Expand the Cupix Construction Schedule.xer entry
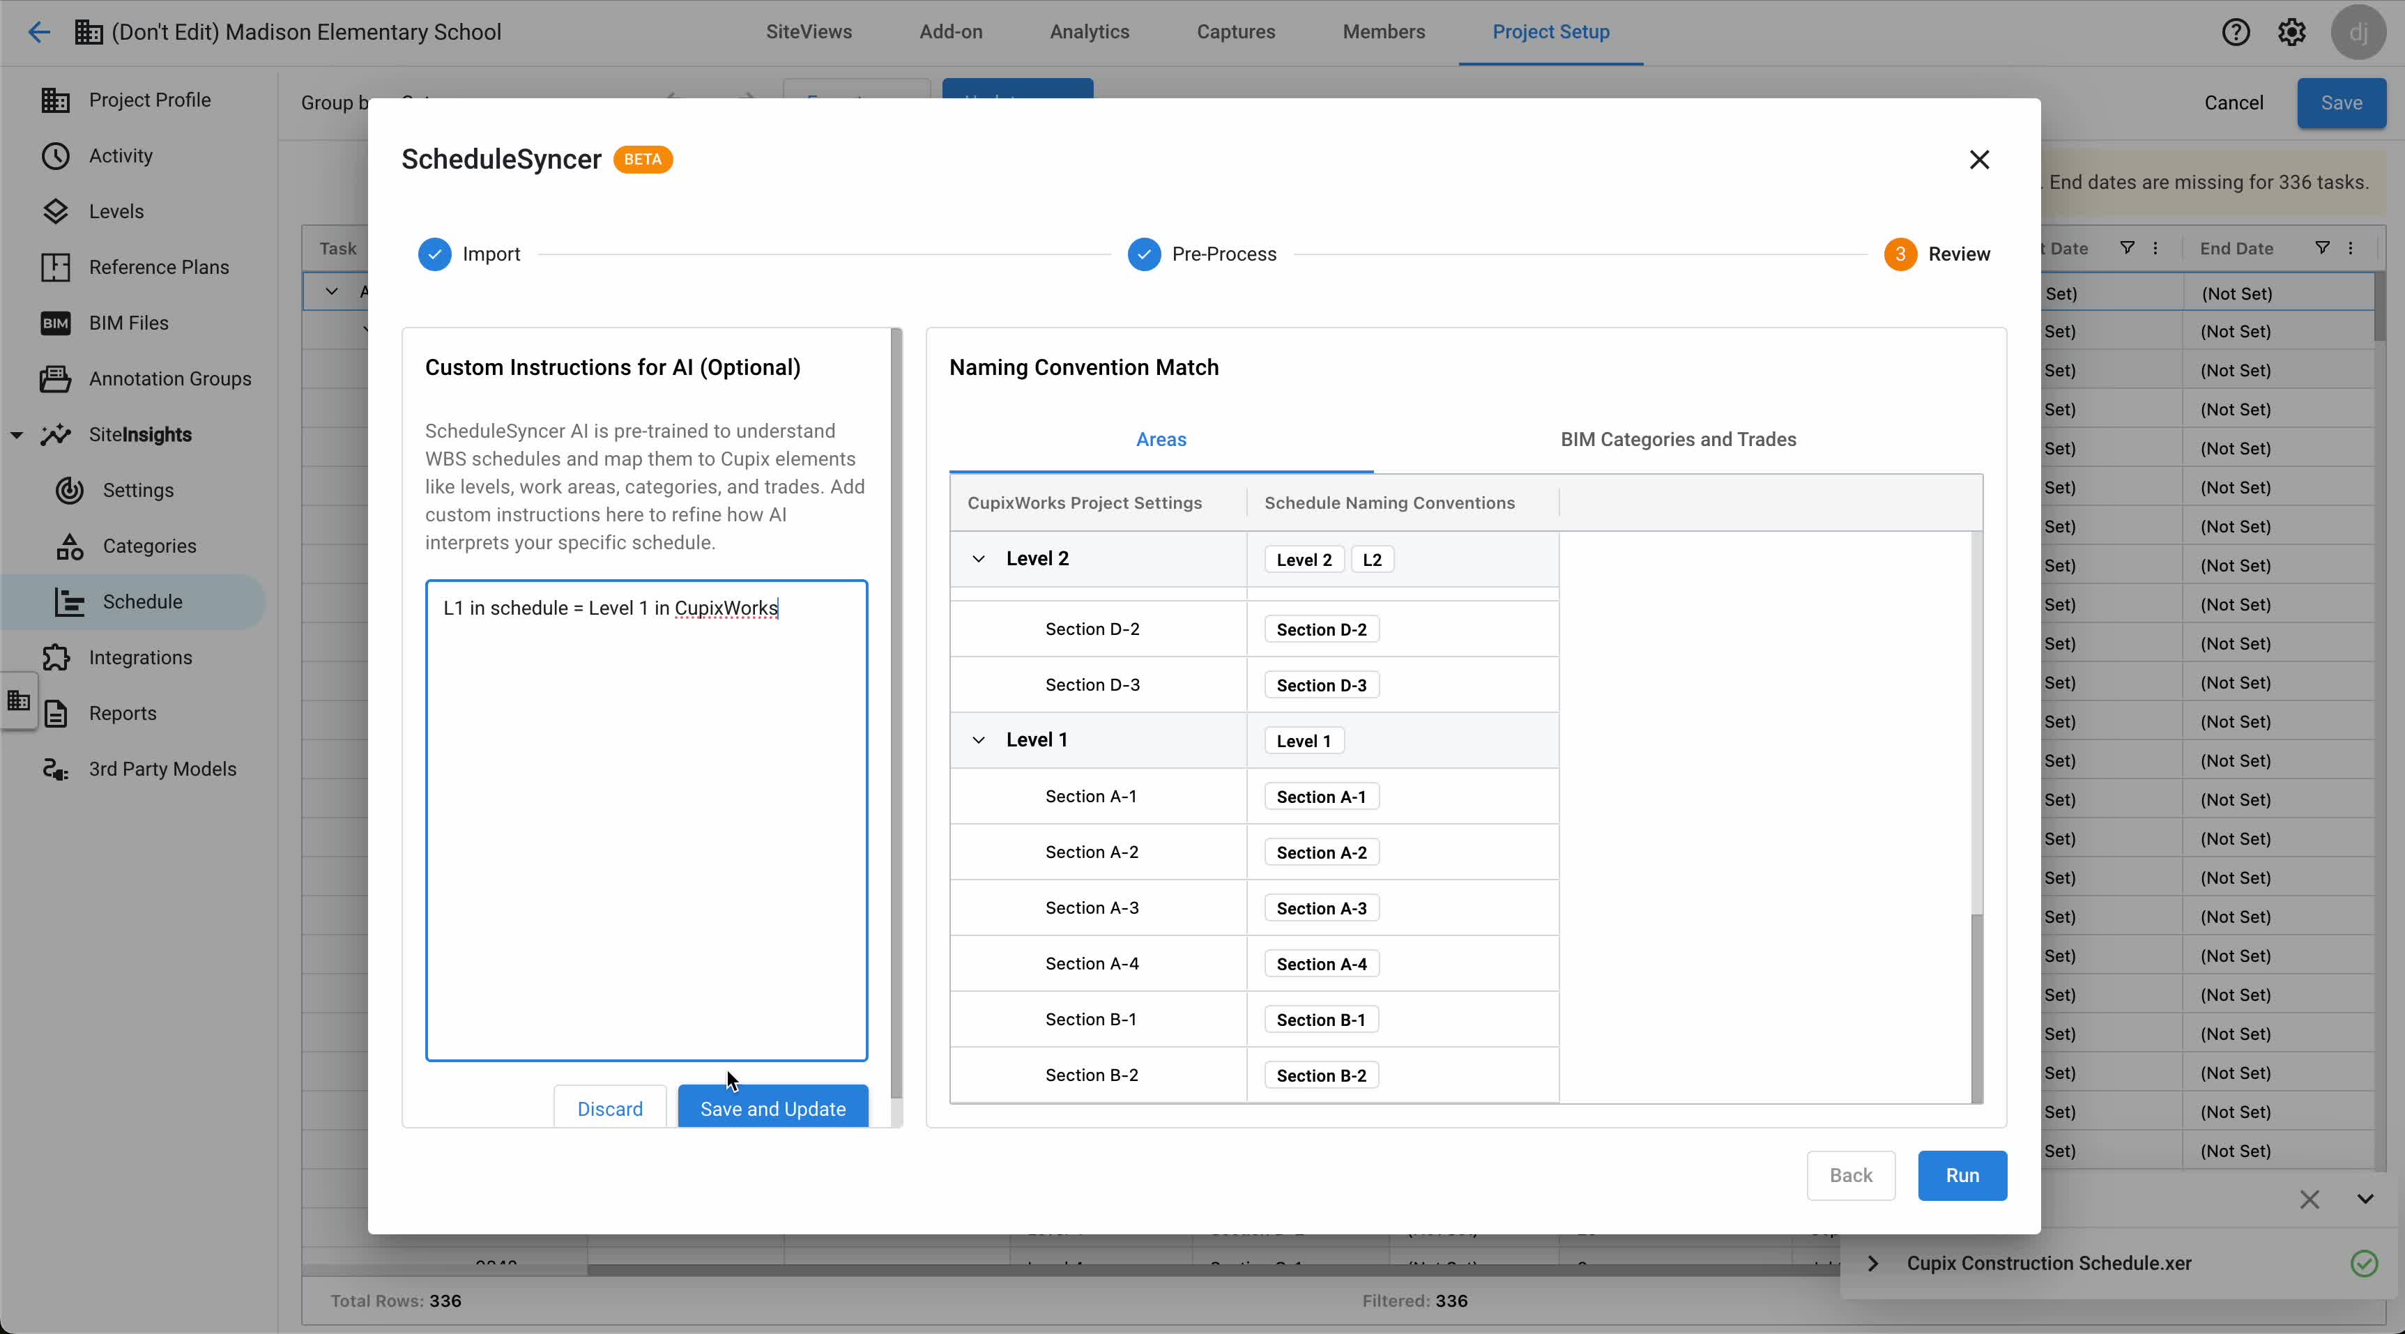The image size is (2405, 1334). [1873, 1263]
